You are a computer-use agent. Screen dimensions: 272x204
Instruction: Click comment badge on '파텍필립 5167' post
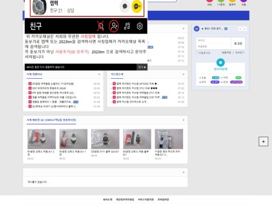(164, 97)
